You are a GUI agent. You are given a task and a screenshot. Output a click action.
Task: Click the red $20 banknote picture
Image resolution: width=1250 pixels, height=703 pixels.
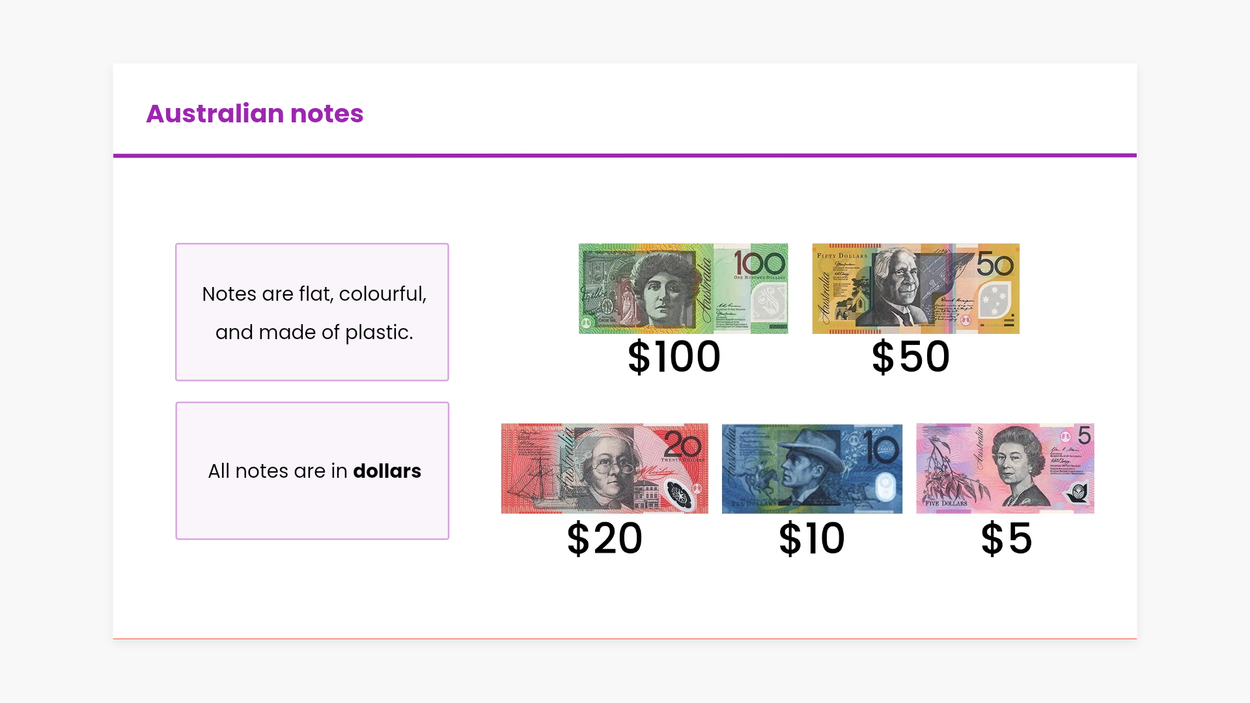604,468
